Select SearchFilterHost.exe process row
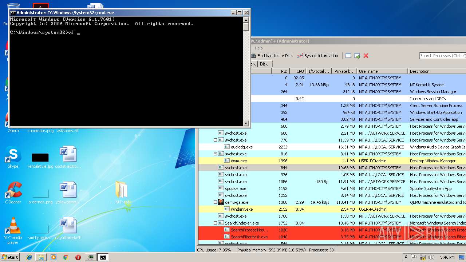 [x=332, y=237]
